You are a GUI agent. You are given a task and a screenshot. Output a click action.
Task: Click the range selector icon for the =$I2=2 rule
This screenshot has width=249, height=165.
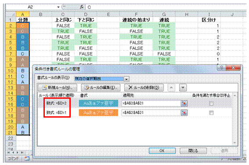[184, 104]
